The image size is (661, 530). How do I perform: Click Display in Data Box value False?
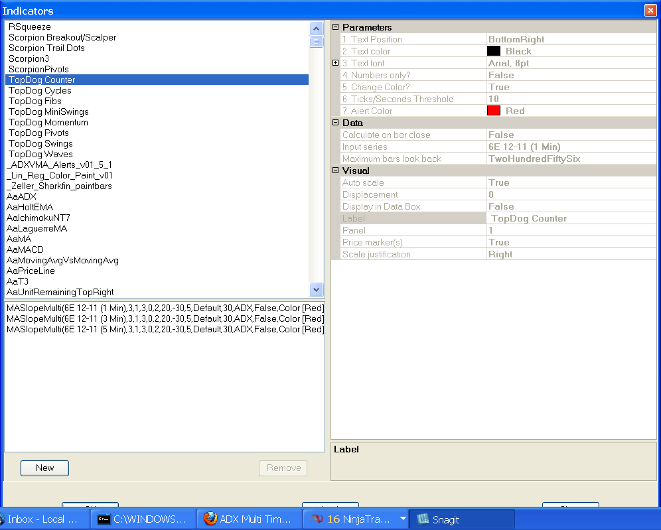571,206
